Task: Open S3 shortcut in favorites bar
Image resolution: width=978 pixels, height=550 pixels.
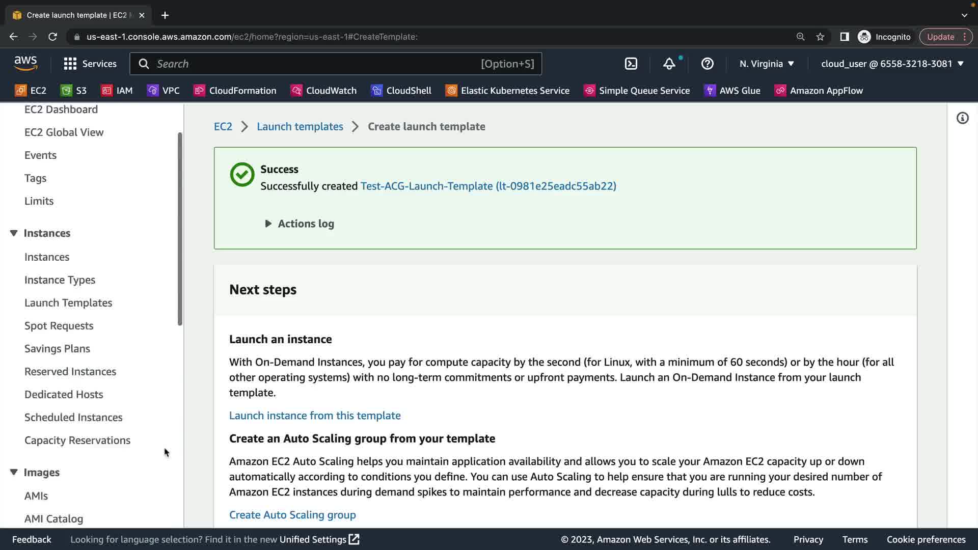Action: point(74,91)
